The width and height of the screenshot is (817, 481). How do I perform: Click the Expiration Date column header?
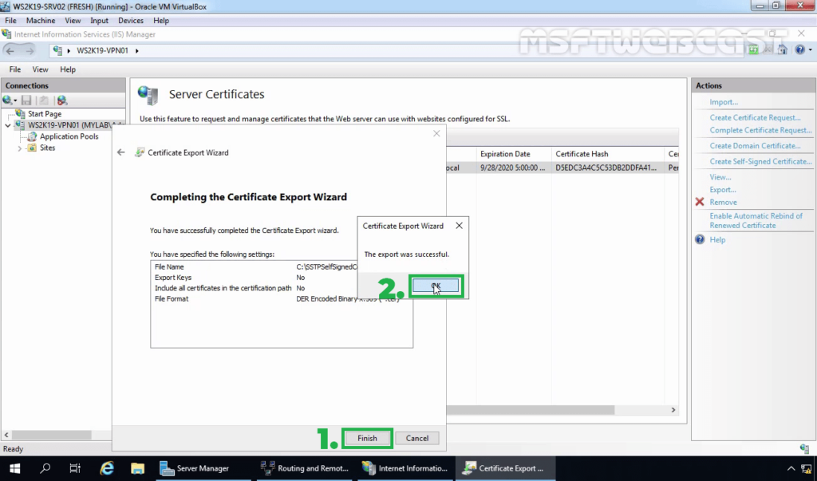pos(513,154)
